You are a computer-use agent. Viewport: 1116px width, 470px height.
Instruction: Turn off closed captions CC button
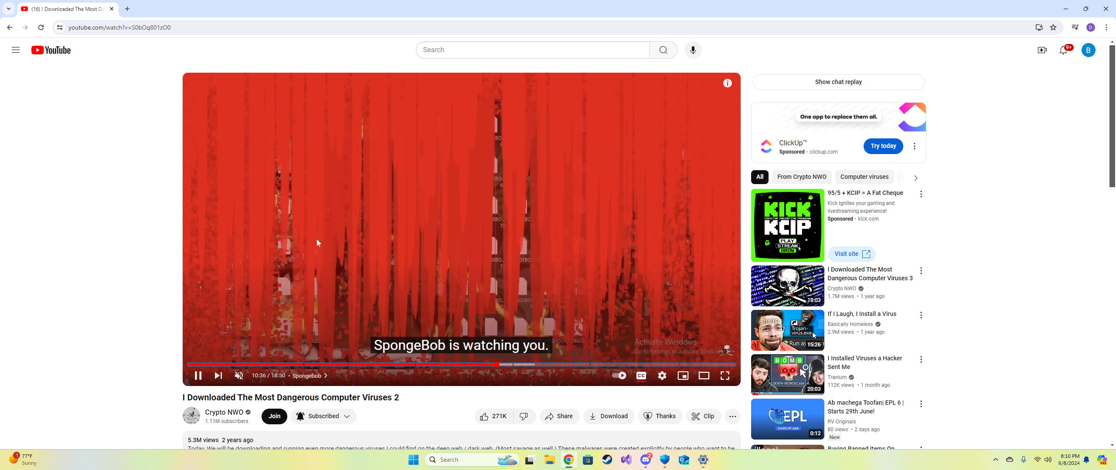click(x=641, y=376)
